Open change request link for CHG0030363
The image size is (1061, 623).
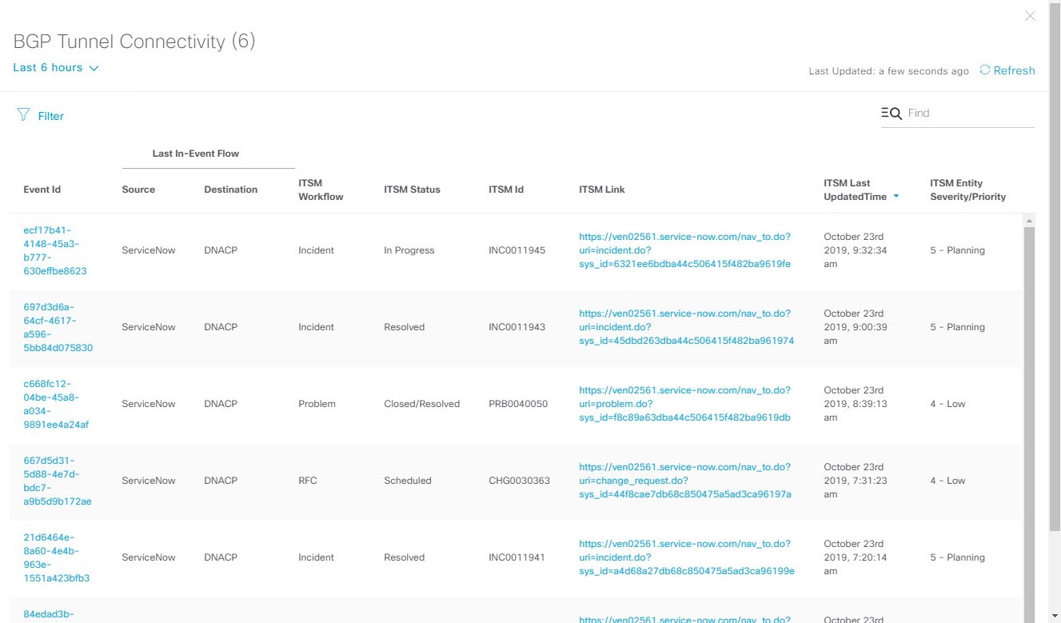[x=684, y=481]
